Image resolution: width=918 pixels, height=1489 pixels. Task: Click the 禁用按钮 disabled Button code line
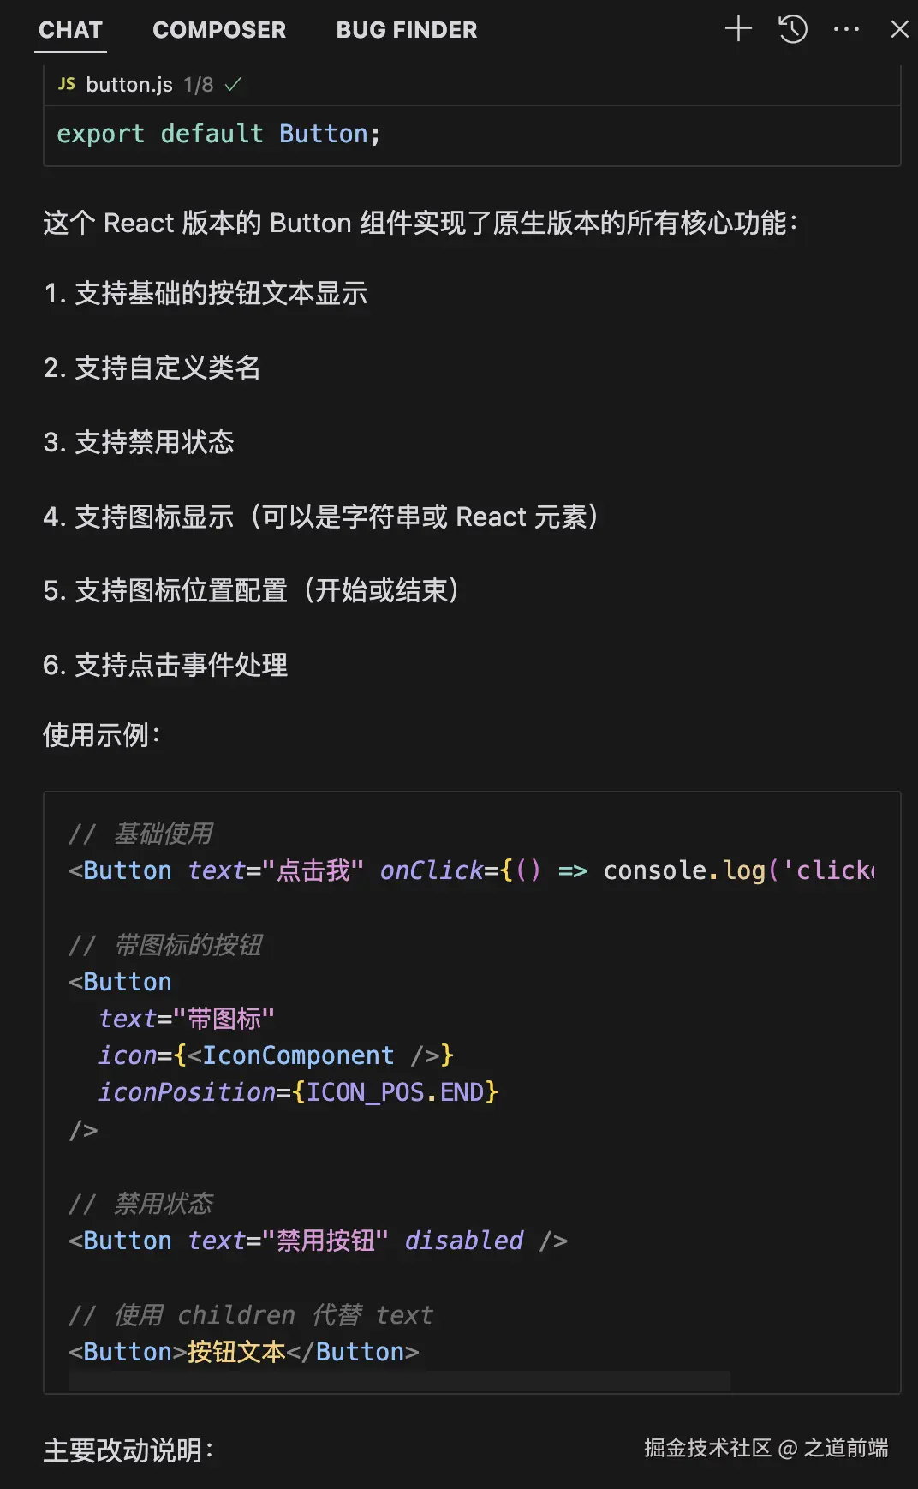pos(318,1241)
